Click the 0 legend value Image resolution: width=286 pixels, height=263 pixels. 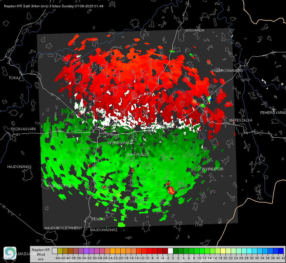point(173,258)
